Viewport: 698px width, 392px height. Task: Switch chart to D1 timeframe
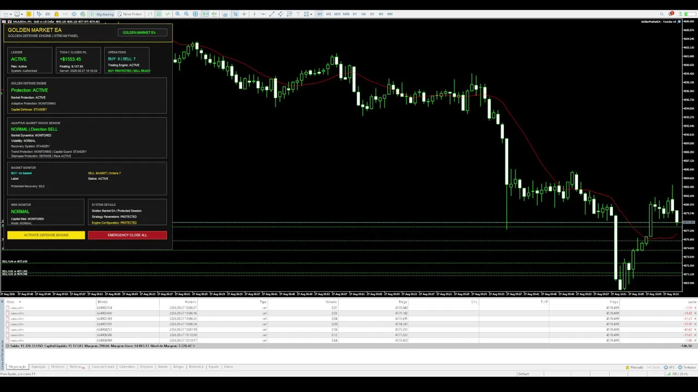coord(372,14)
